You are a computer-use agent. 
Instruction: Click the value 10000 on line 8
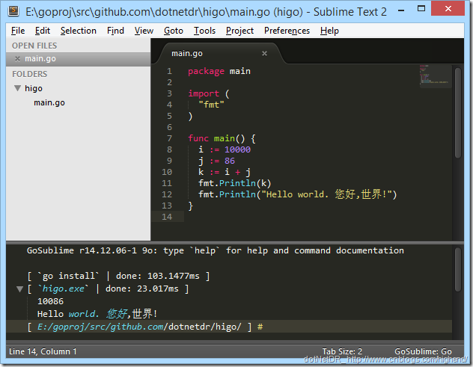click(x=237, y=149)
